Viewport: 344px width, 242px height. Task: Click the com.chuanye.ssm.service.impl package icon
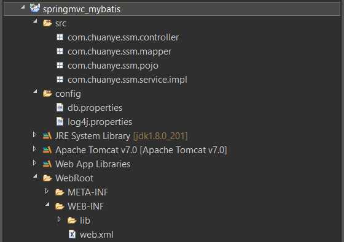[x=60, y=79]
